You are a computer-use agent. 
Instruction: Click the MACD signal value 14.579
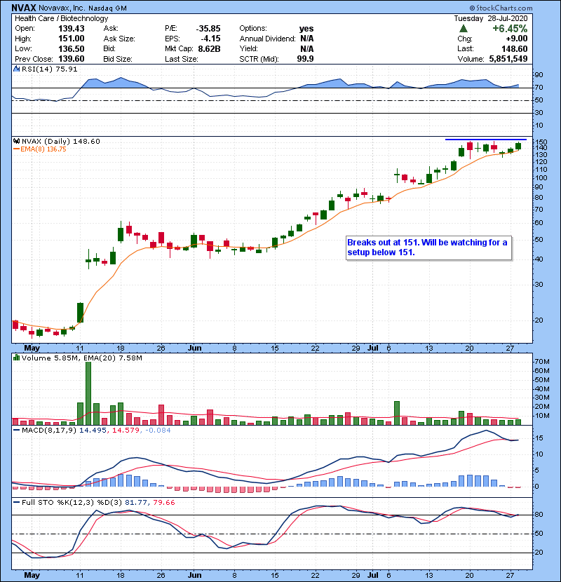coord(126,431)
